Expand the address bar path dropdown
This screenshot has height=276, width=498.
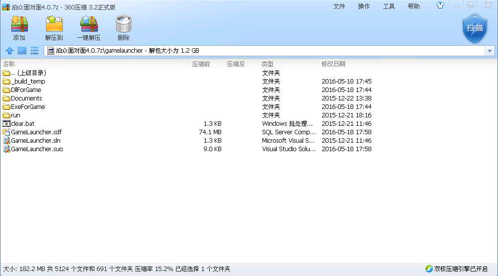[490, 51]
